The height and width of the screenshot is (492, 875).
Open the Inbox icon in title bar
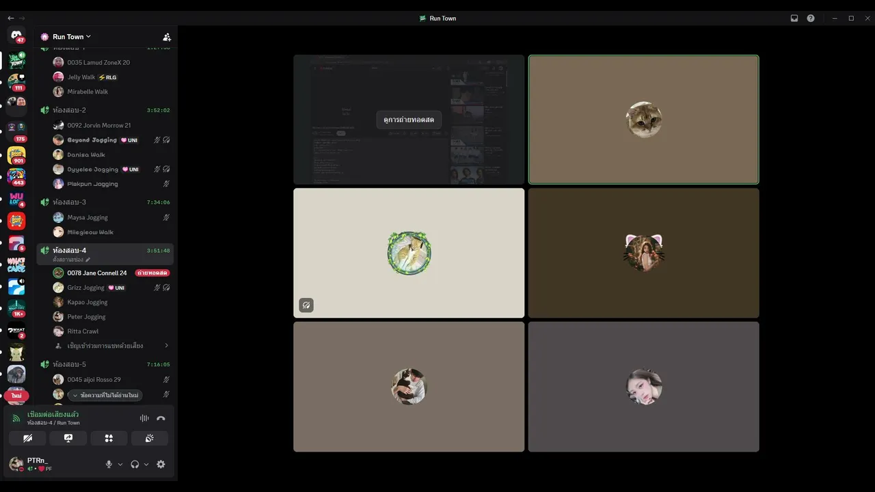794,18
